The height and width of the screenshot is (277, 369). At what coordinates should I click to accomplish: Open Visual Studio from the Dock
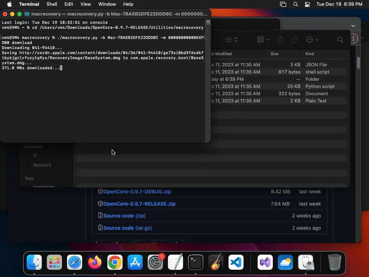click(x=265, y=262)
